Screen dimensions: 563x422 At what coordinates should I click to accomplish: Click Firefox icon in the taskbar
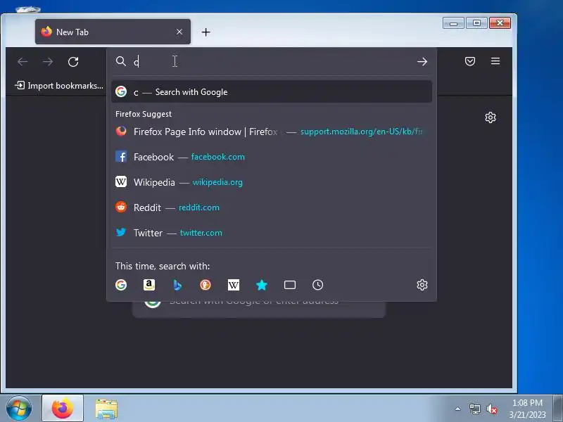[63, 409]
